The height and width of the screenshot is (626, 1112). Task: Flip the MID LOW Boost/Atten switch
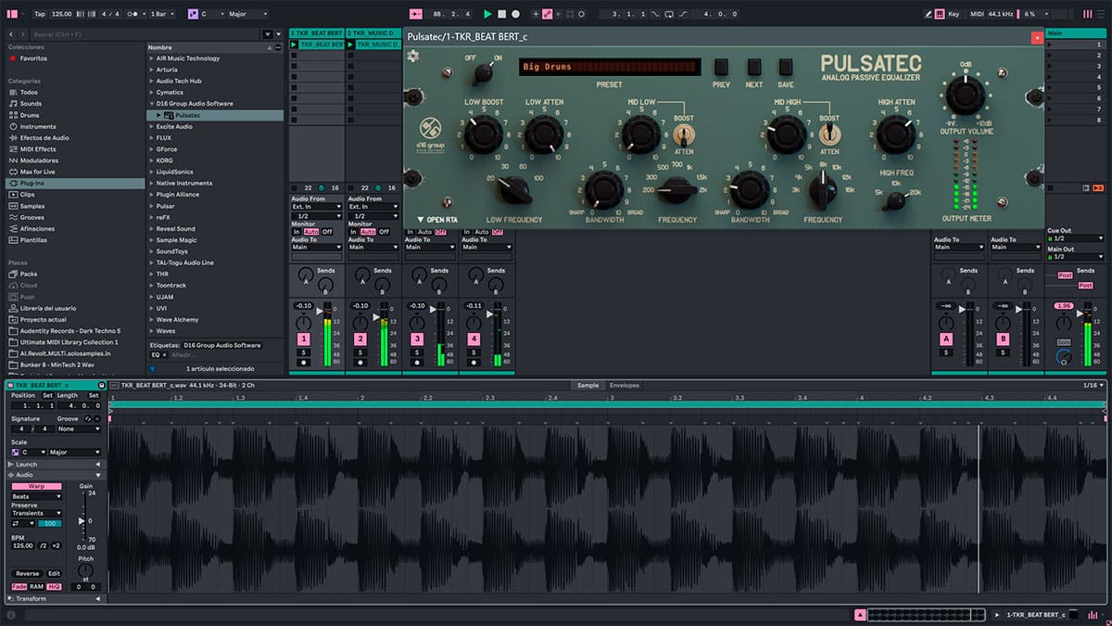684,134
